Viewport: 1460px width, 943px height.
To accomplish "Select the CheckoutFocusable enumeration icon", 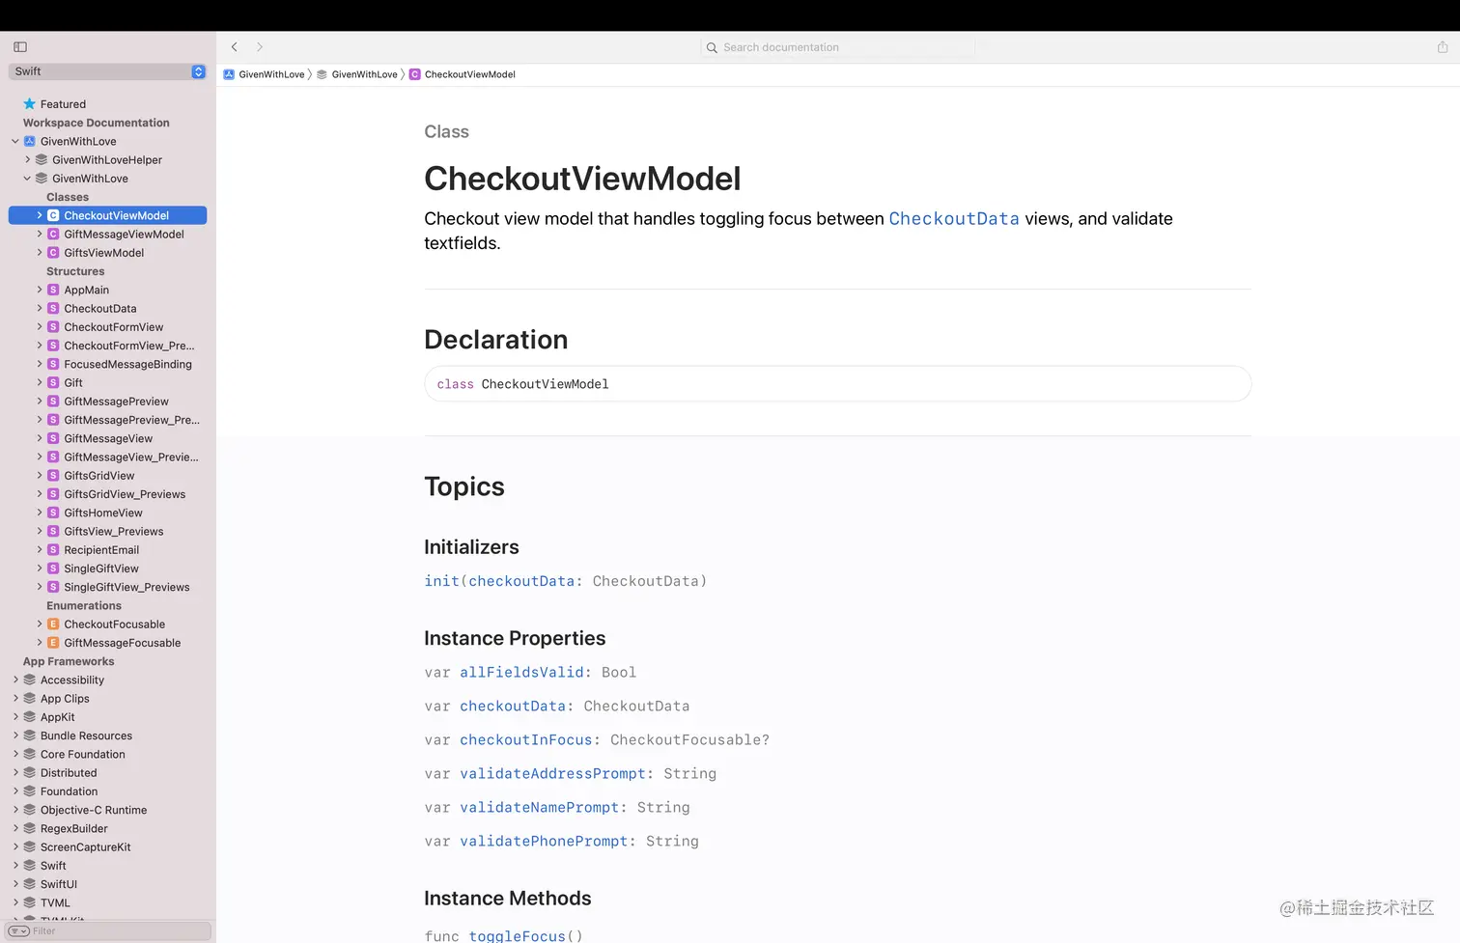I will pos(53,624).
